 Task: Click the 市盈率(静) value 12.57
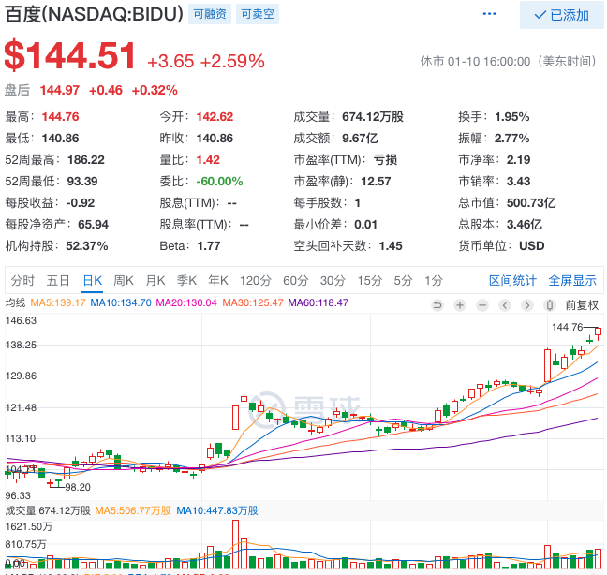coord(376,181)
